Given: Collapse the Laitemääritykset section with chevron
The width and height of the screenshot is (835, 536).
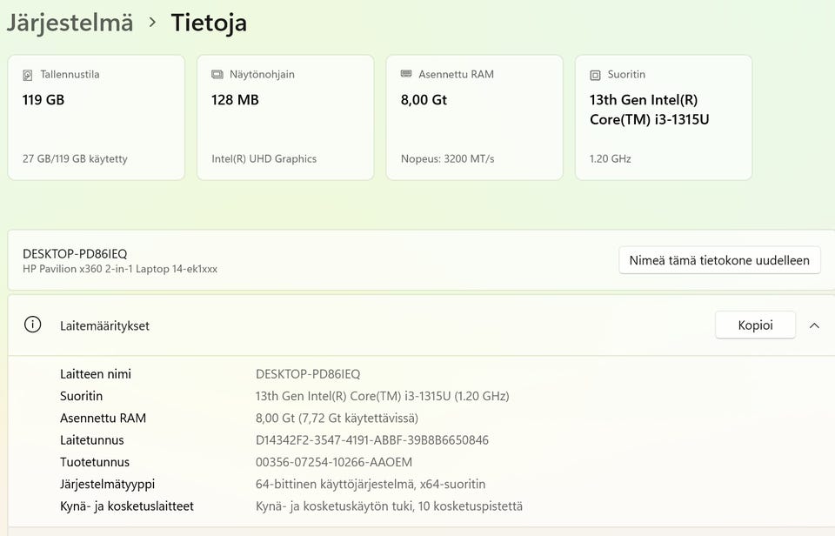Looking at the screenshot, I should pos(814,325).
